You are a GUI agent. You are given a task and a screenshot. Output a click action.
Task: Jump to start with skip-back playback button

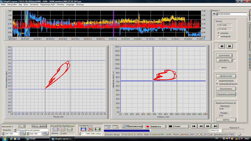point(194,126)
